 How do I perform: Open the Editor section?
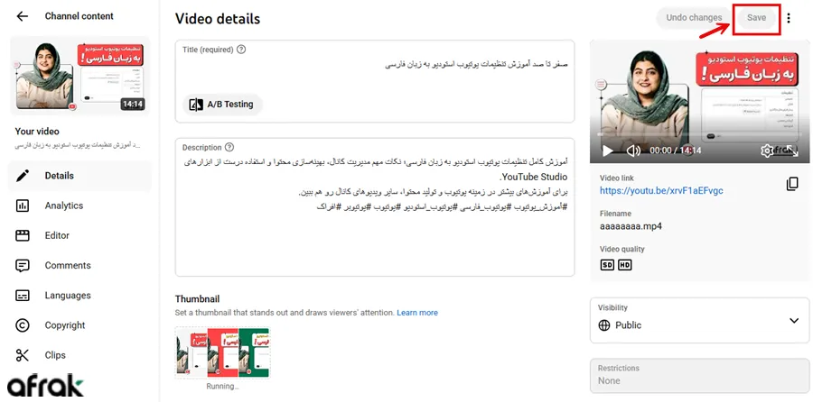tap(57, 235)
